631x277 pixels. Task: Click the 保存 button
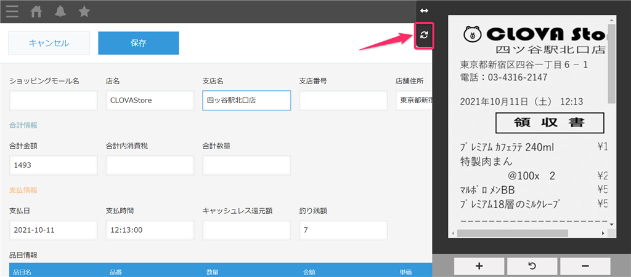click(x=139, y=43)
